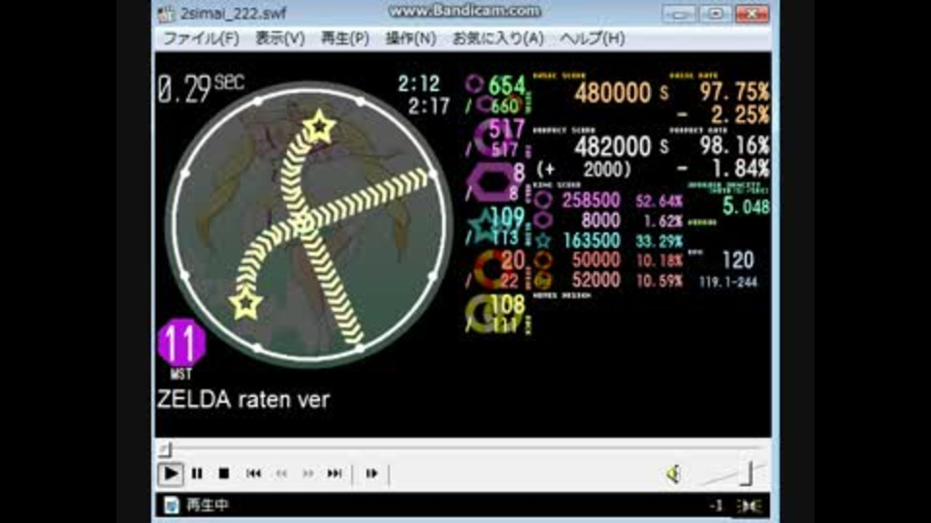This screenshot has height=523, width=931.
Task: Click the 2:17 total time text
Action: click(429, 107)
